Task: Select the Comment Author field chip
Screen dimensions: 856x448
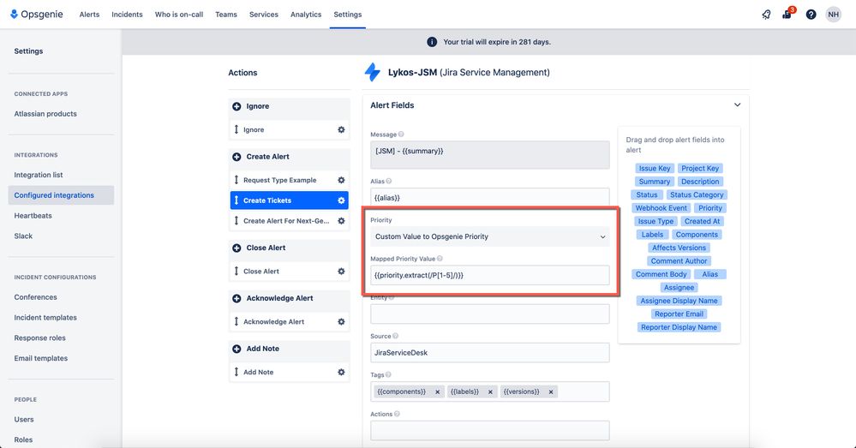Action: [679, 261]
